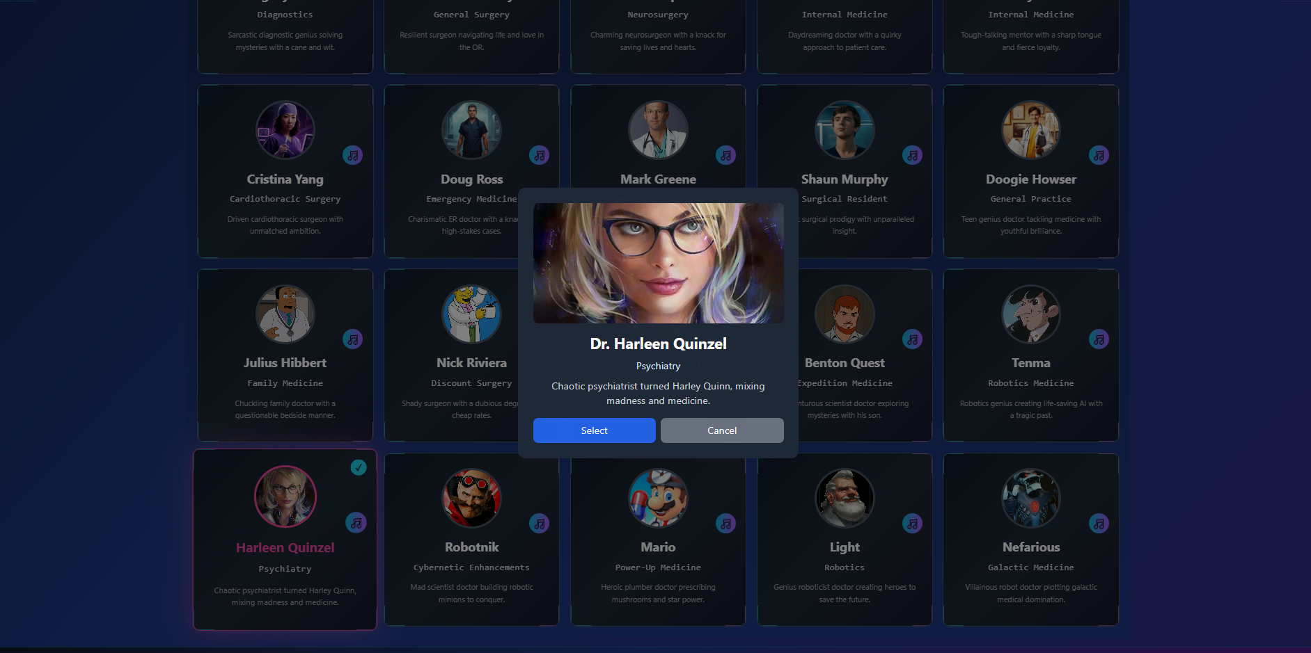Click Doogie Howser's avatar portrait
The image size is (1311, 653).
(x=1031, y=130)
